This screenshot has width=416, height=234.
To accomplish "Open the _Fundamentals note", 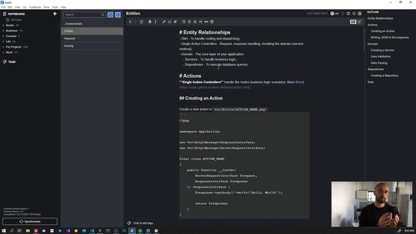I will [x=92, y=23].
